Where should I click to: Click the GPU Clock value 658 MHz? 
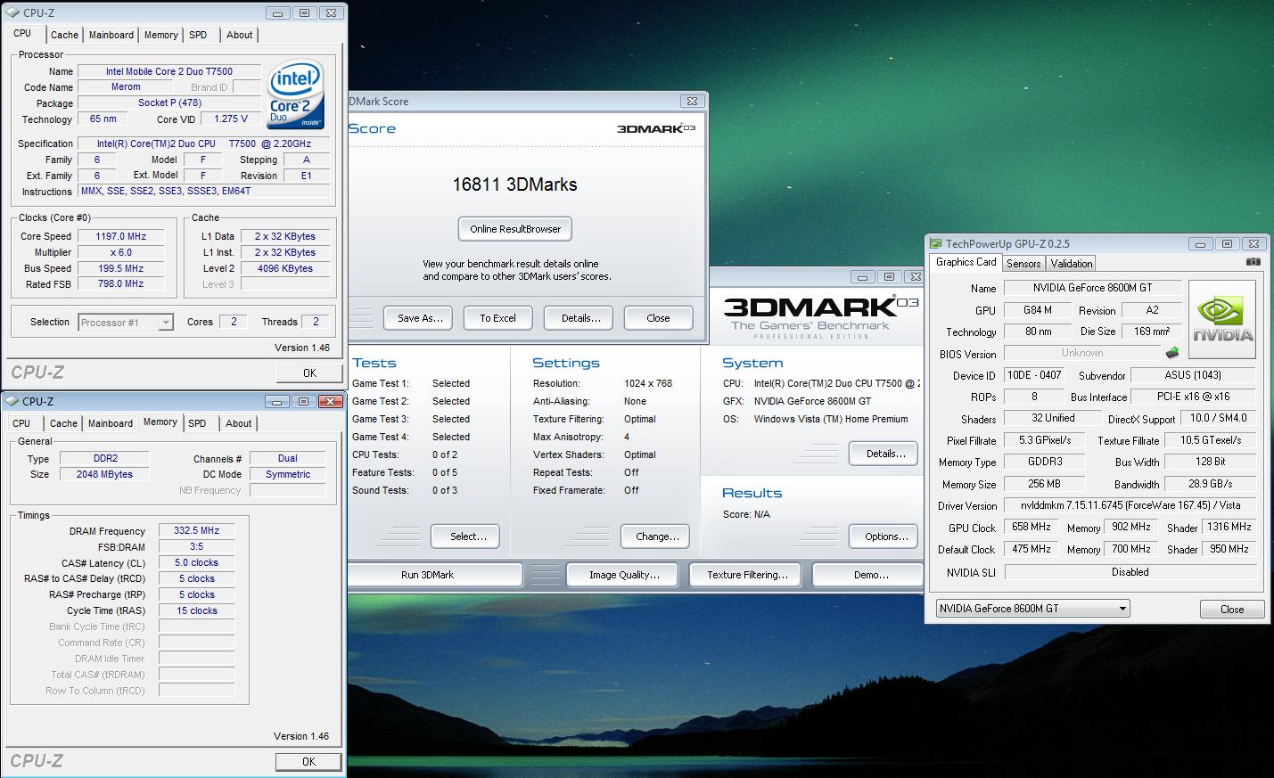[x=1032, y=528]
